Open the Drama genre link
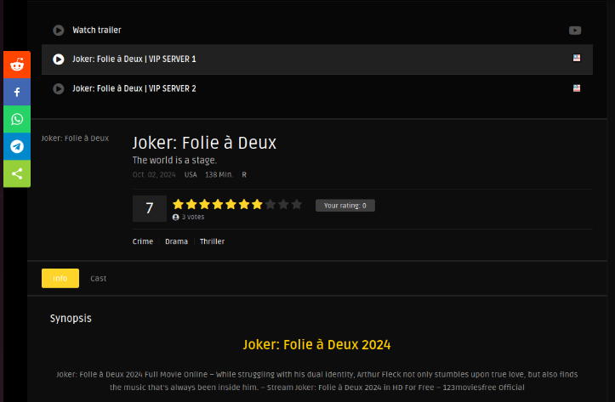The image size is (615, 402). point(176,241)
